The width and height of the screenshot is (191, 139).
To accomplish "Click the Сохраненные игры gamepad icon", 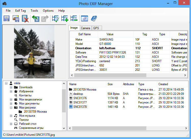I will 16,128.
